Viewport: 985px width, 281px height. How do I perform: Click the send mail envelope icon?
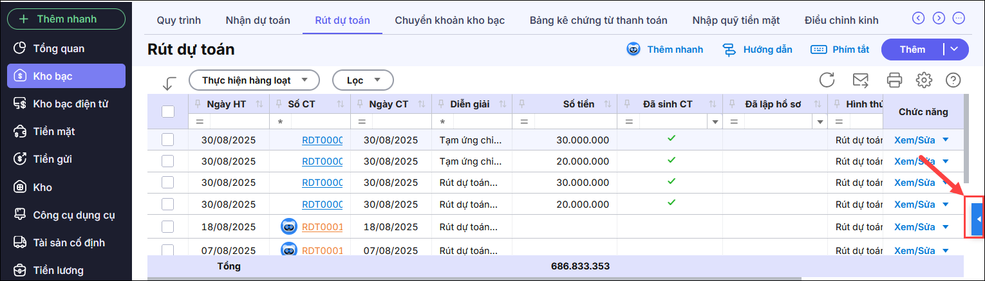[860, 80]
